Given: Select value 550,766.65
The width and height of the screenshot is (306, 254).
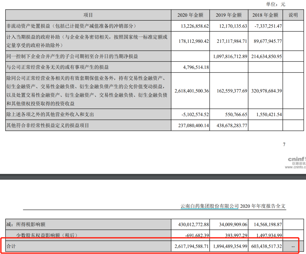Looking at the screenshot, I should (x=236, y=114).
